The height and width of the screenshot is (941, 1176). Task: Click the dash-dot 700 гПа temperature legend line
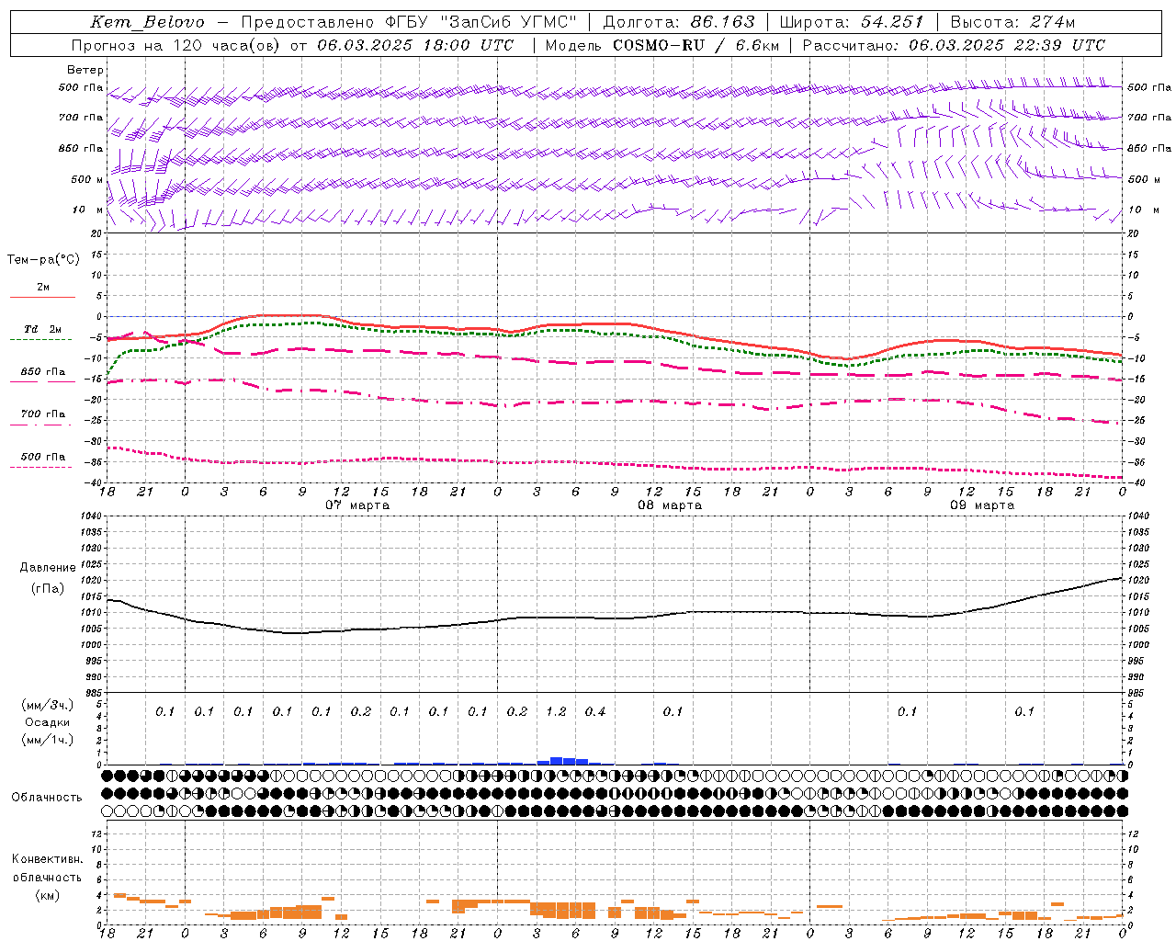coord(40,425)
